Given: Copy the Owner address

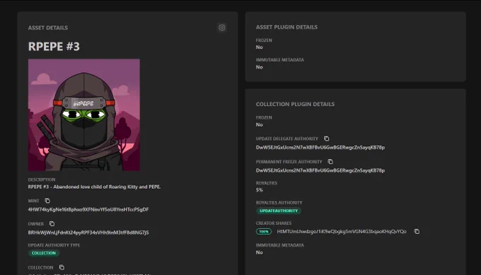Looking at the screenshot, I should point(52,224).
